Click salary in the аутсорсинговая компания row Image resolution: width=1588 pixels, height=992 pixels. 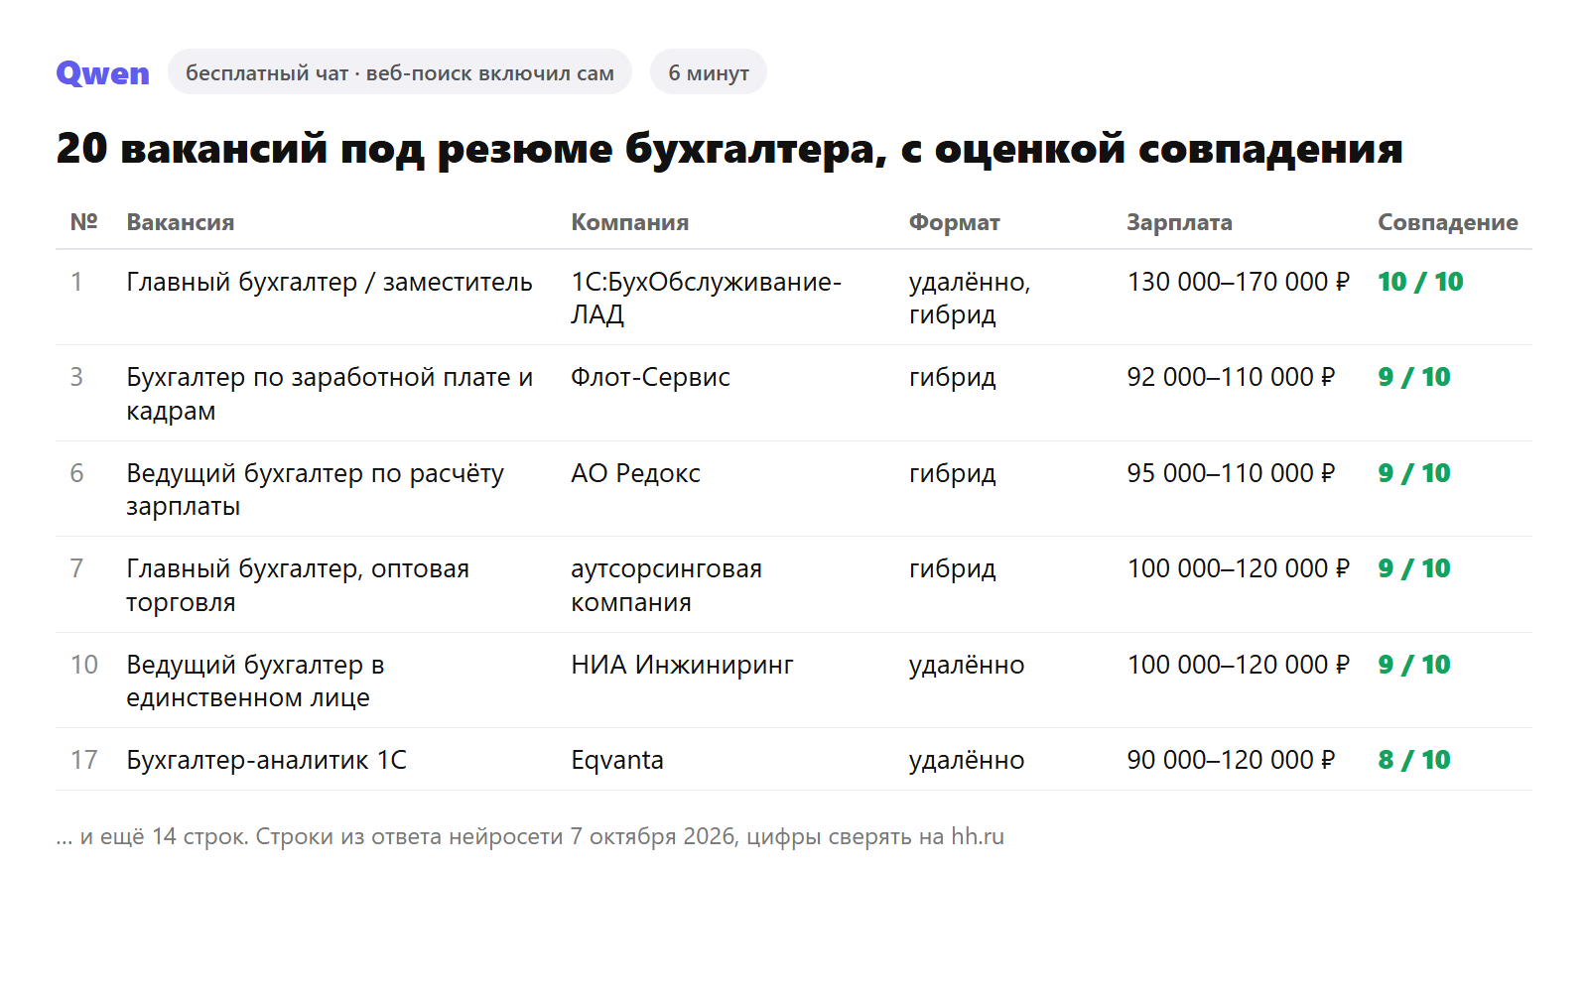(1238, 568)
